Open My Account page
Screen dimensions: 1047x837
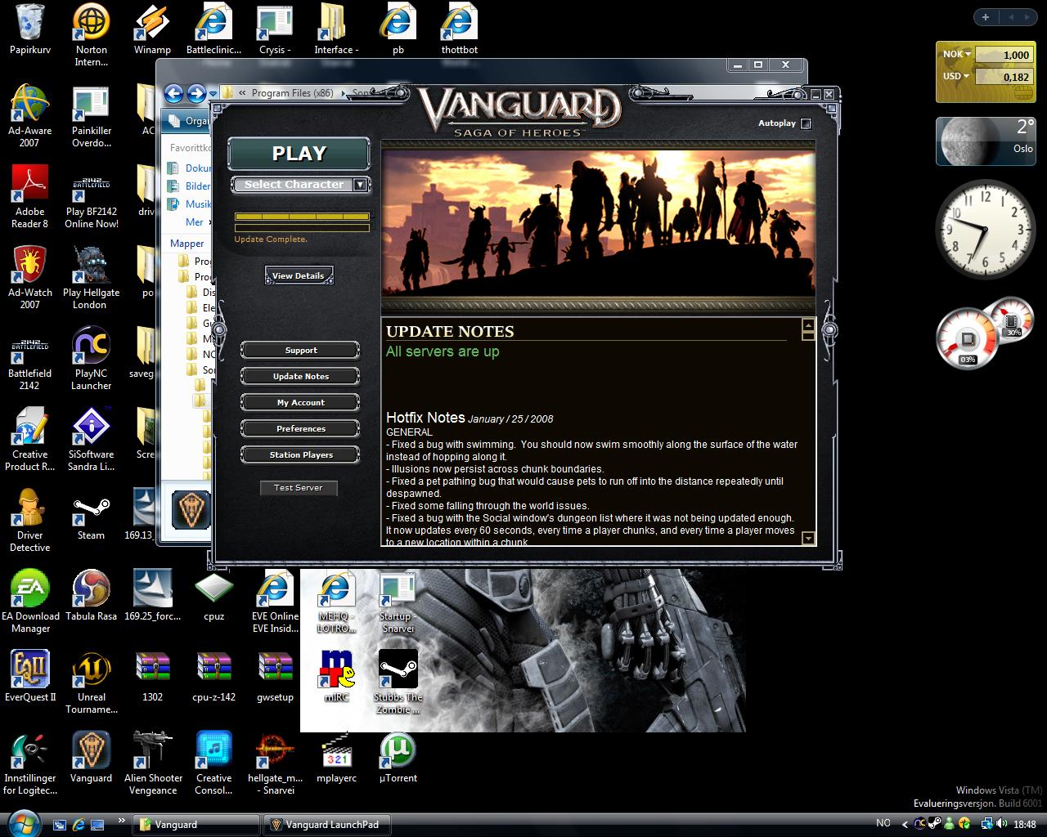click(300, 403)
